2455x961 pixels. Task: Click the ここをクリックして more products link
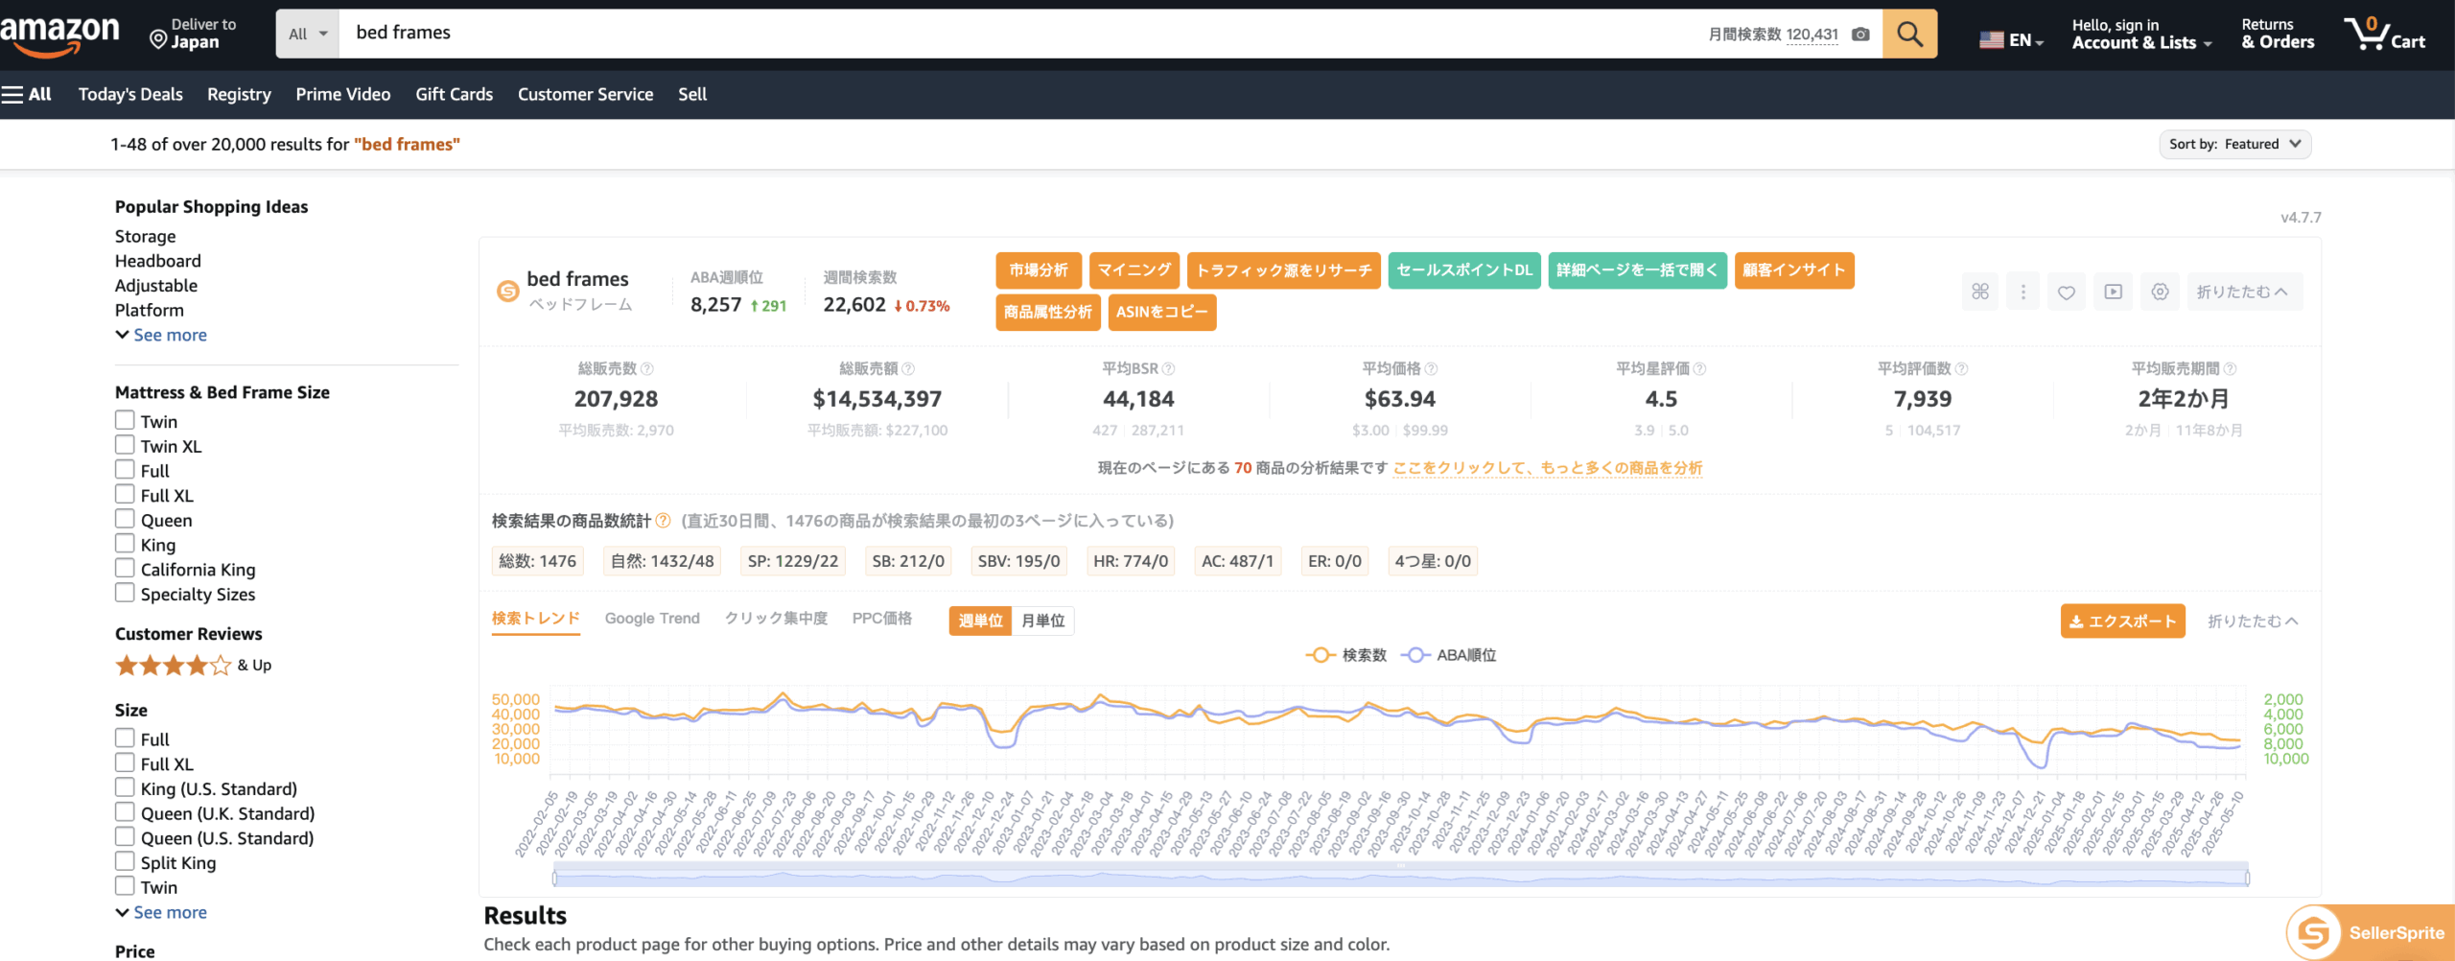point(1548,468)
